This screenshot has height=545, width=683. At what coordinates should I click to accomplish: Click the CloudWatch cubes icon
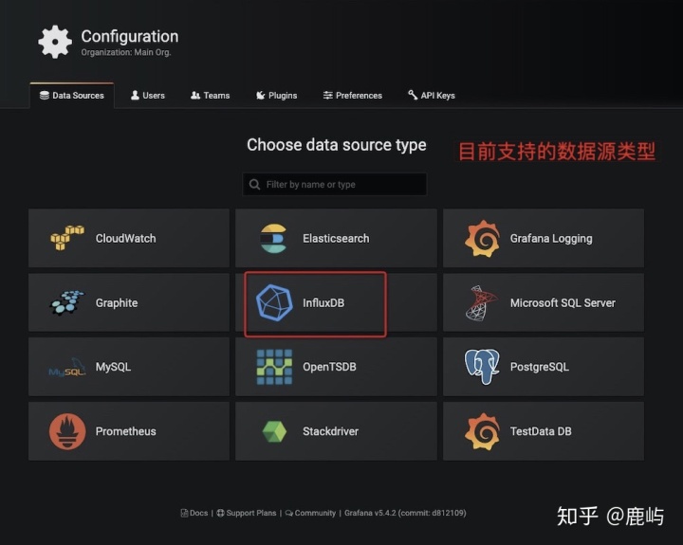coord(67,238)
